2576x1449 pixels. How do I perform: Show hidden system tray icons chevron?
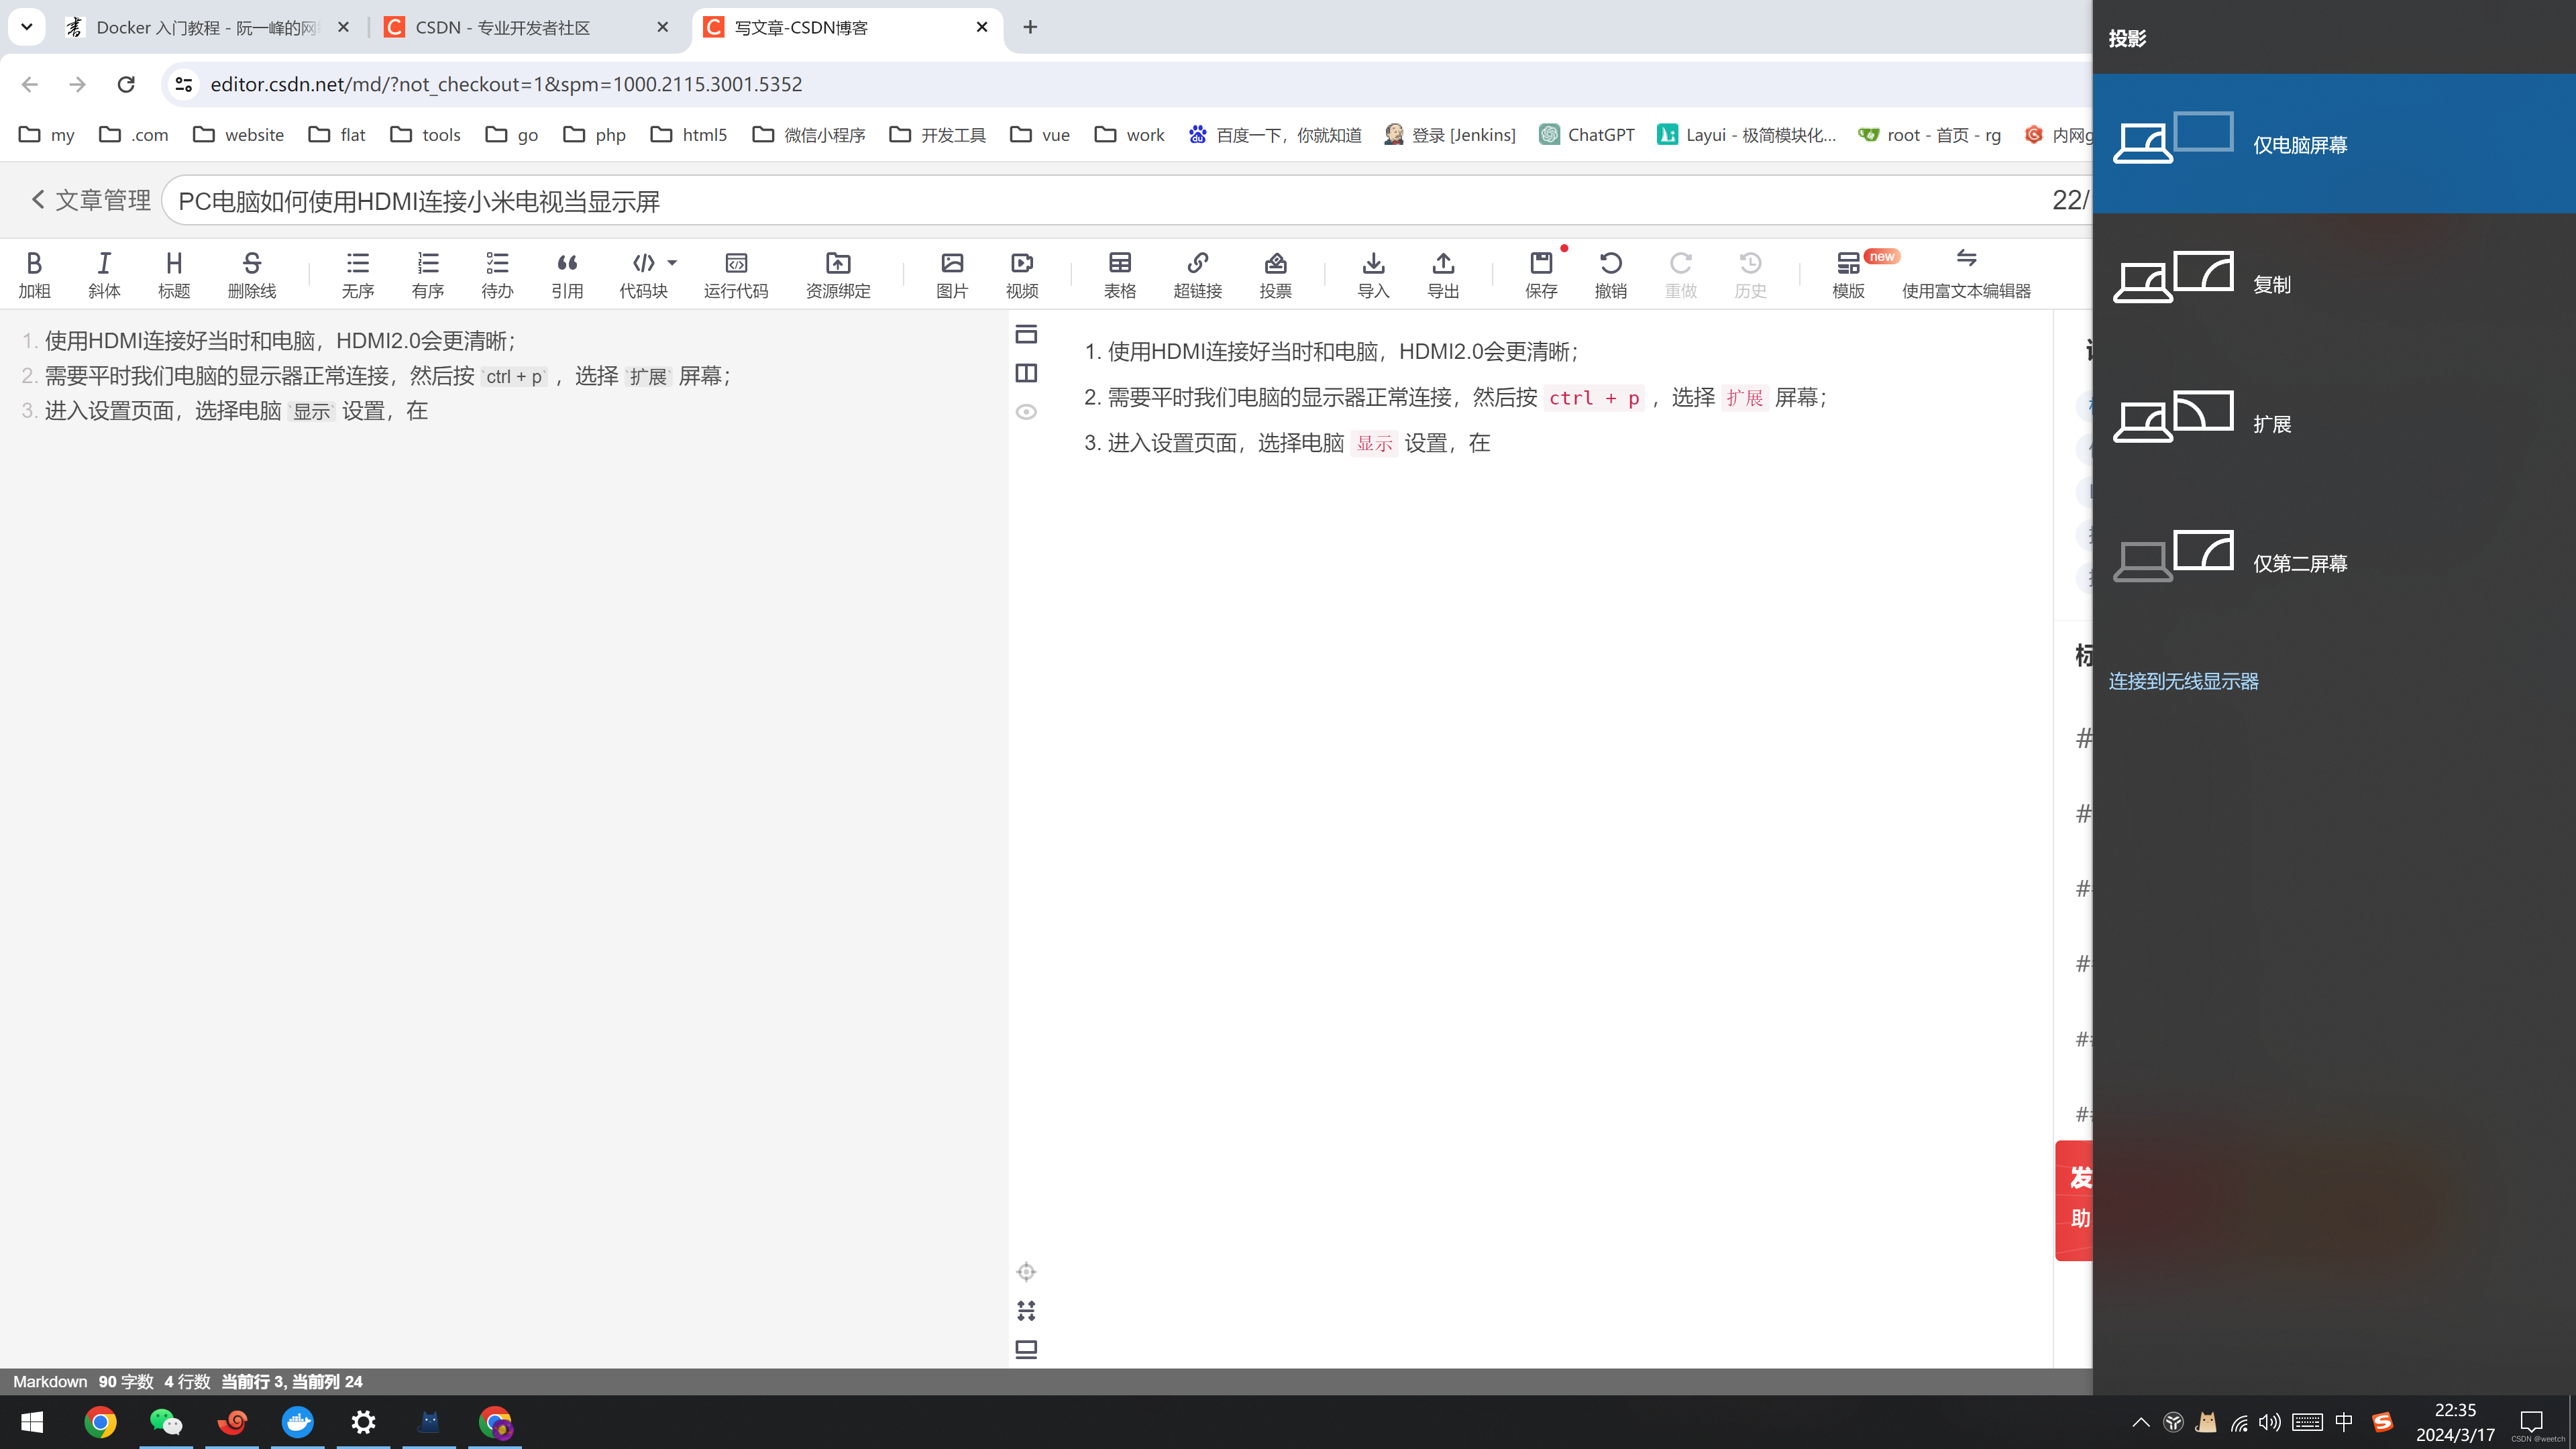point(2140,1422)
